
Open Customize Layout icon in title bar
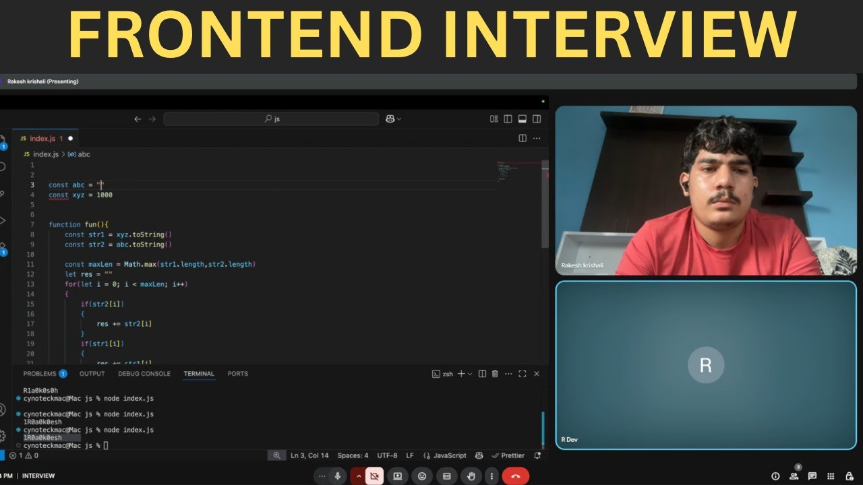[x=494, y=119]
